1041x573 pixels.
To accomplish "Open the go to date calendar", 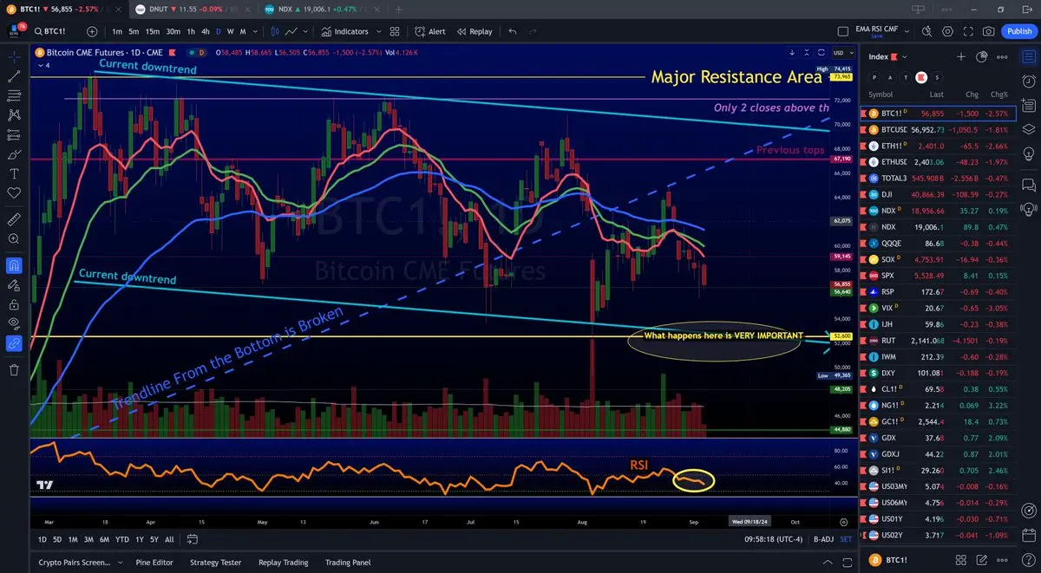I will (194, 539).
